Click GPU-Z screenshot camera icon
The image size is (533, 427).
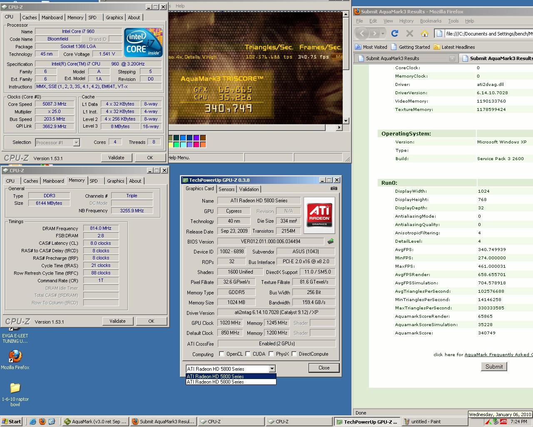tap(334, 188)
